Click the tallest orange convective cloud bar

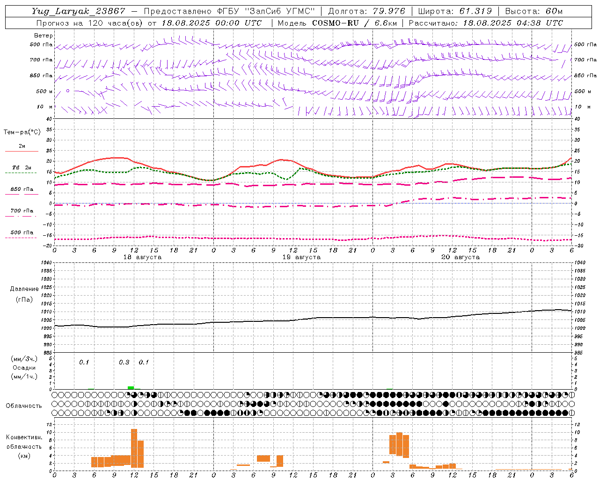134,448
